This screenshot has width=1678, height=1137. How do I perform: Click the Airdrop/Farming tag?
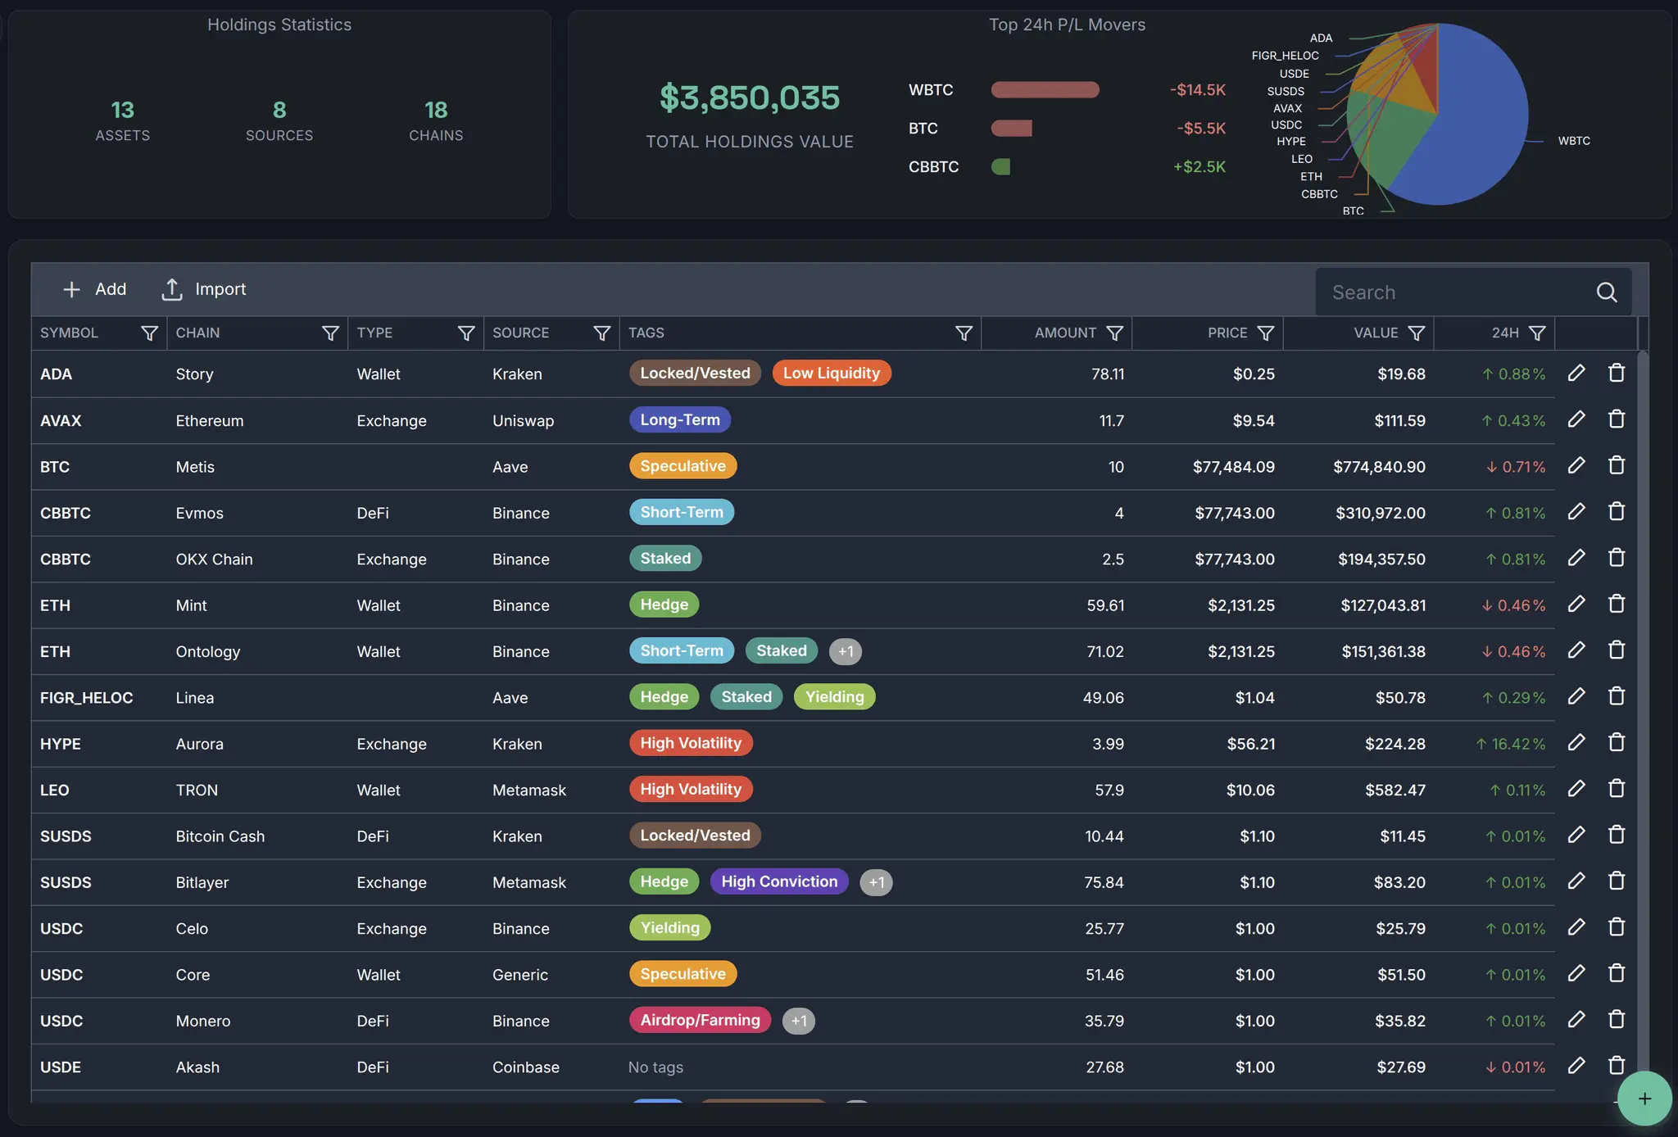[x=700, y=1021]
